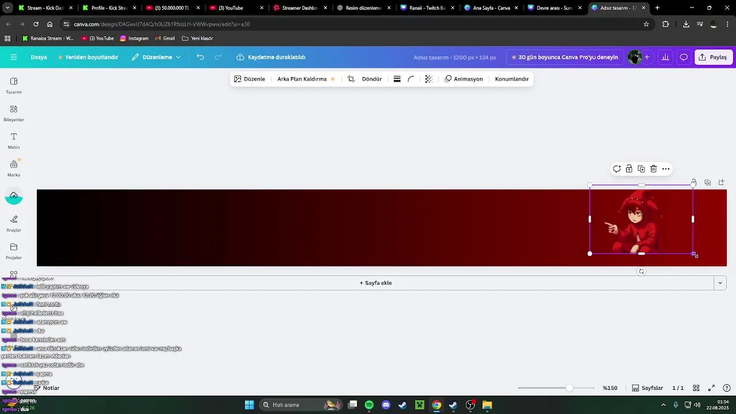The width and height of the screenshot is (736, 414).
Task: Click + Sayfa ekle button
Action: coord(375,283)
